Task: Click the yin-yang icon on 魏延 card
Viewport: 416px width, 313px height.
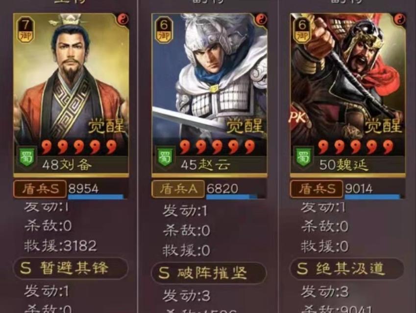Action: tap(399, 19)
